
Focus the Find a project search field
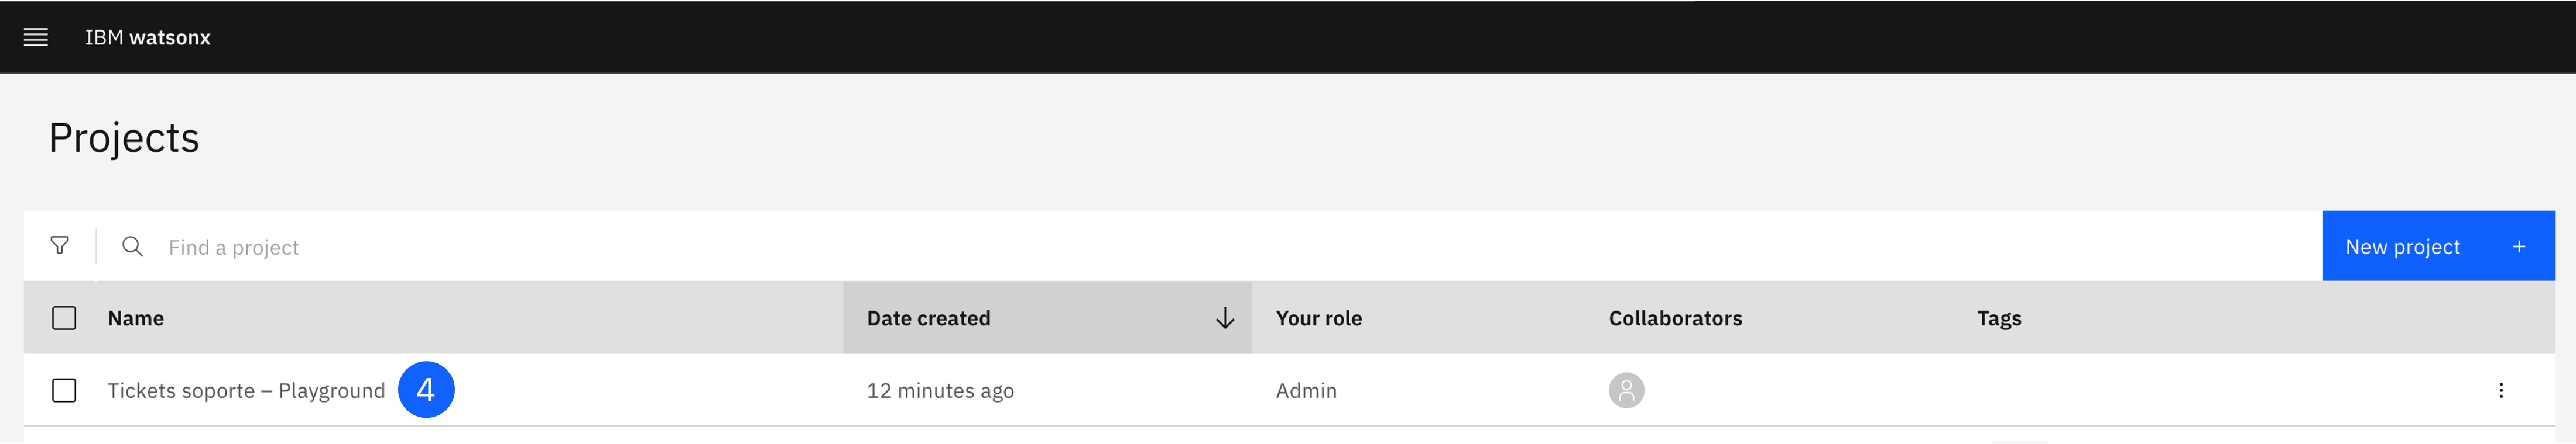point(1240,247)
